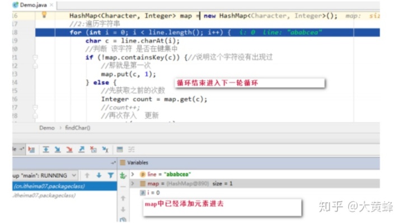
Task: Click the previous frame up arrow
Action: coord(87,175)
